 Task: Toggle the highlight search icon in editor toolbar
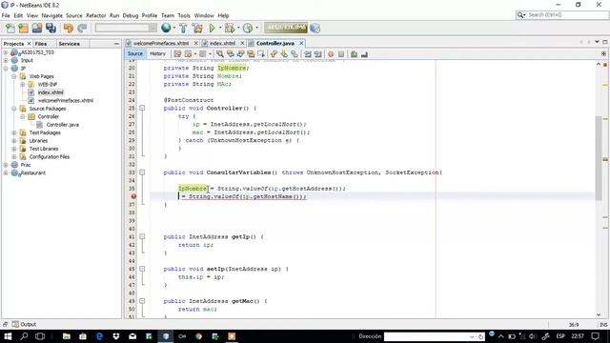tap(251, 54)
